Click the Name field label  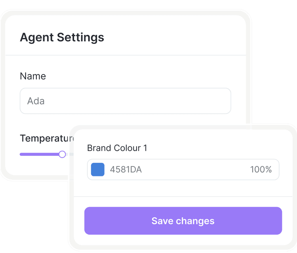click(33, 76)
